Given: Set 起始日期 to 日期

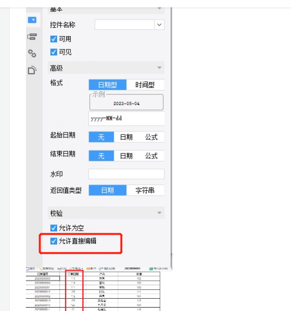Looking at the screenshot, I should click(126, 137).
